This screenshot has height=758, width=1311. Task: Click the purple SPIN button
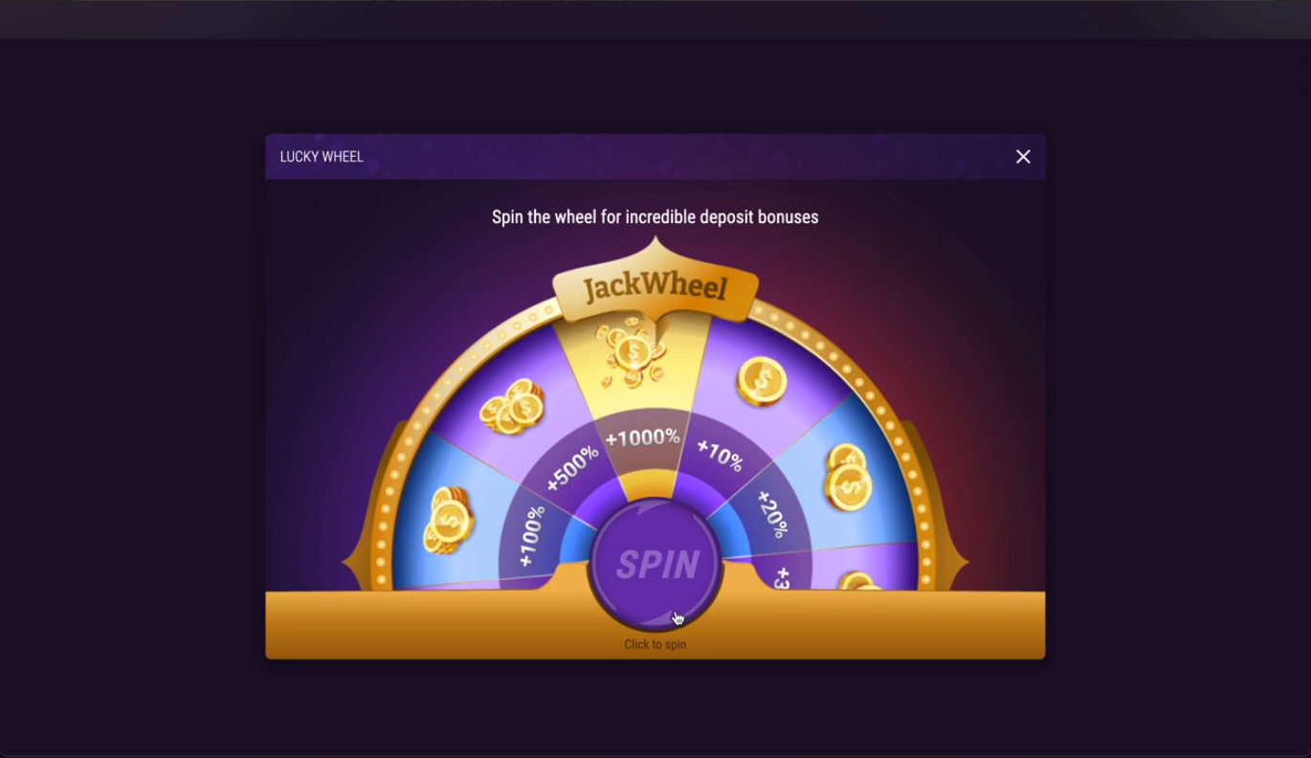[655, 564]
